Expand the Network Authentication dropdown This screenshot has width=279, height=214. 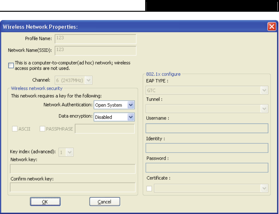coord(114,105)
